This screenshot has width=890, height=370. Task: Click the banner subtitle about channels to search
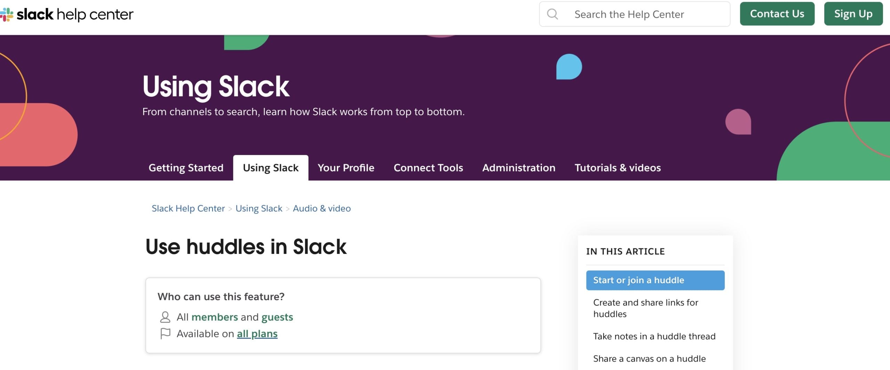[303, 112]
